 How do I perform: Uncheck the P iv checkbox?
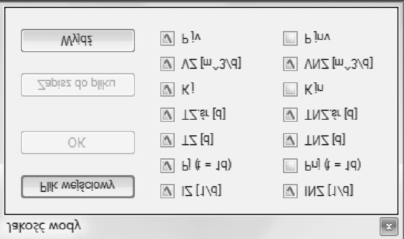(x=166, y=39)
